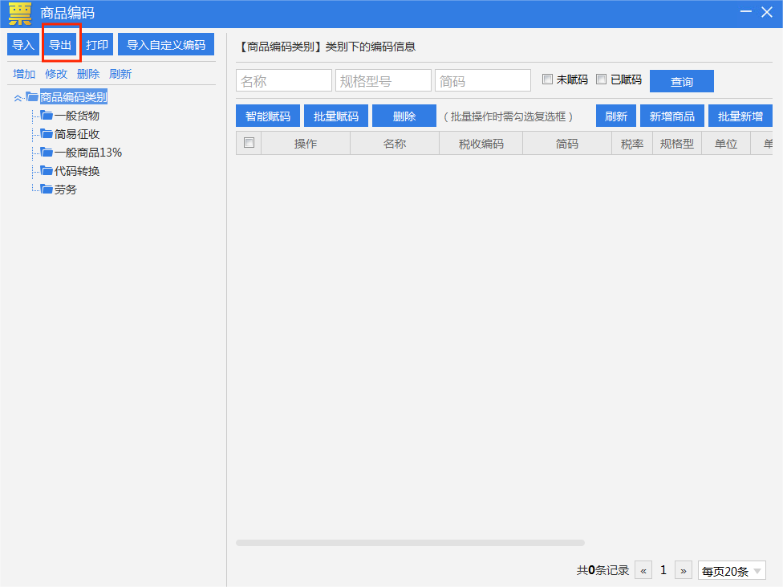Click the 删除 link above the tree
This screenshot has height=587, width=783.
(88, 74)
